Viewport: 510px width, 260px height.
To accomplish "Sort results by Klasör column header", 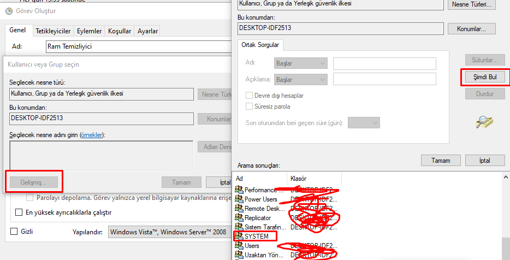I will tap(314, 178).
